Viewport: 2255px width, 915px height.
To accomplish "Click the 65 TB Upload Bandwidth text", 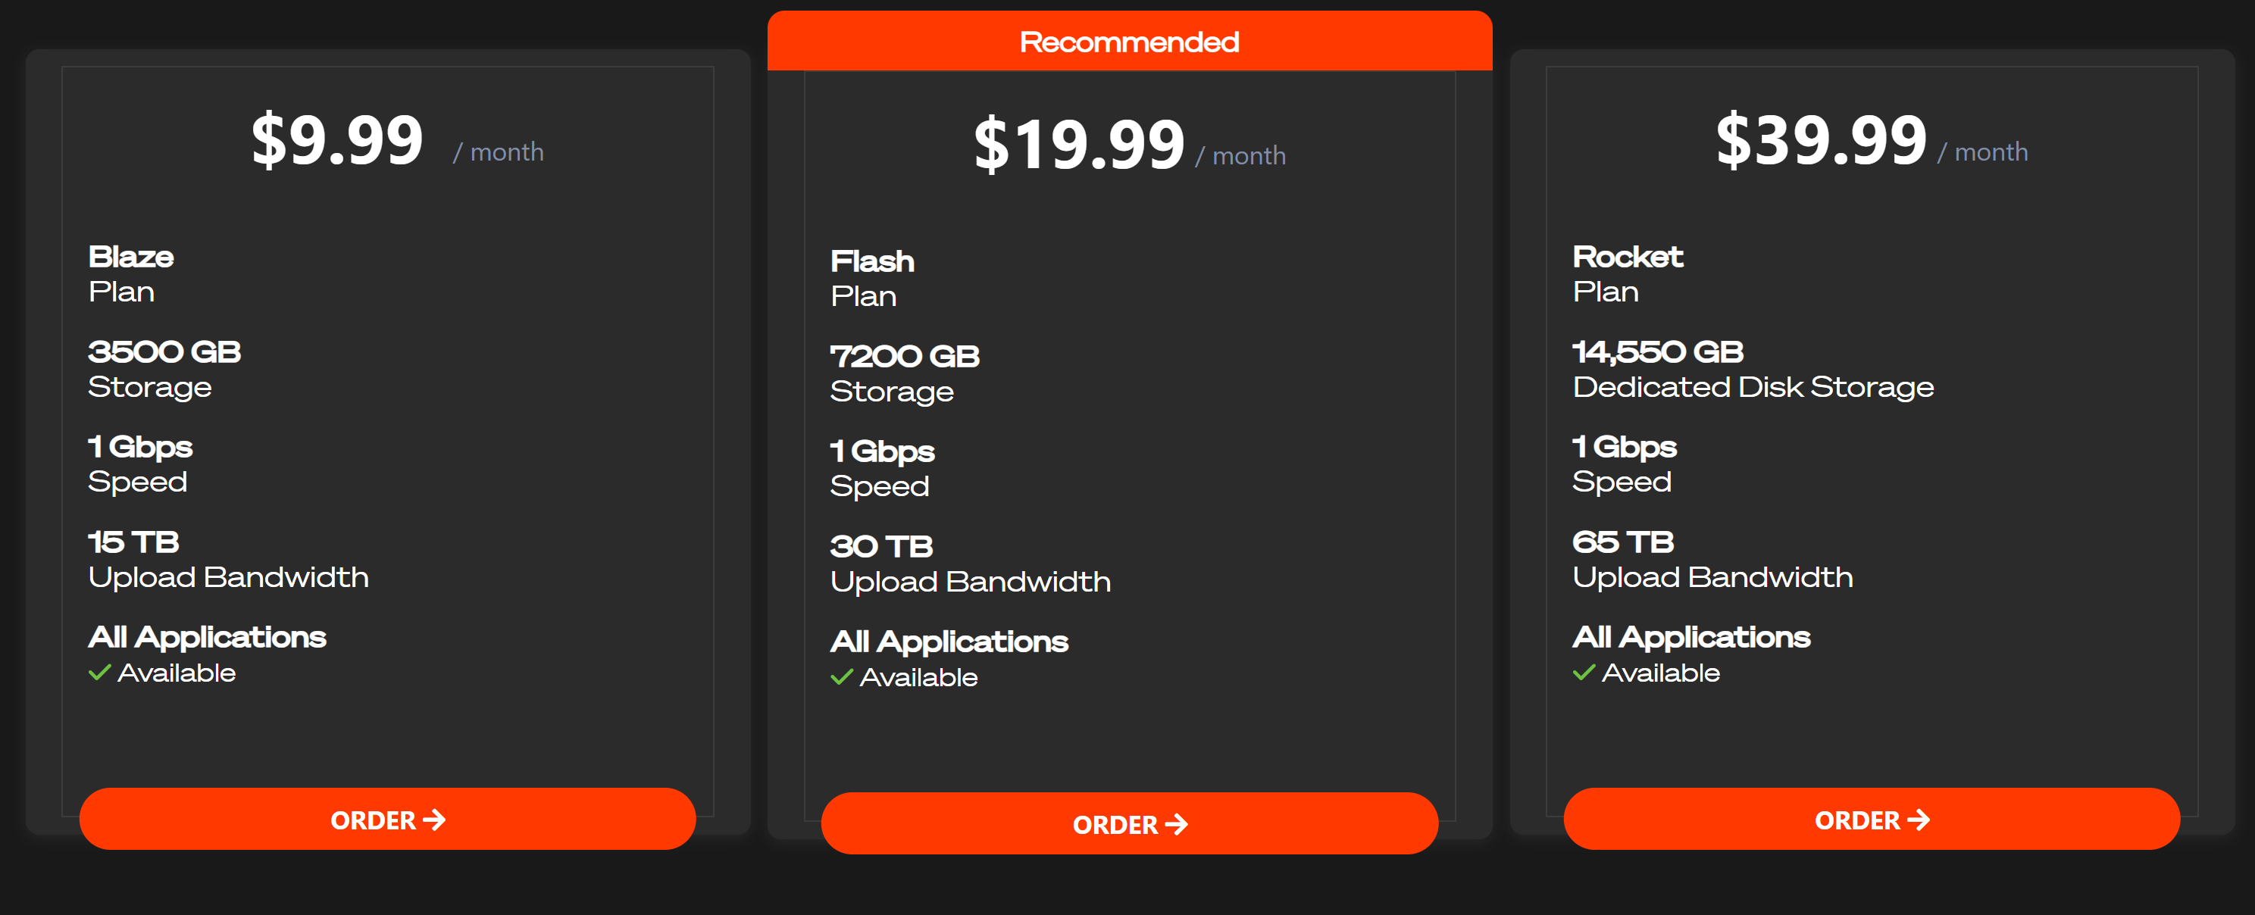I will [1712, 559].
